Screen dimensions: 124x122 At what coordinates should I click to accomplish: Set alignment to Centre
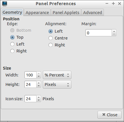[51, 38]
